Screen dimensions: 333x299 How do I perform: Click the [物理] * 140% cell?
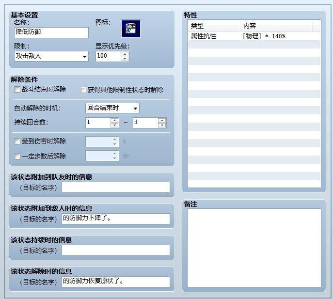264,36
